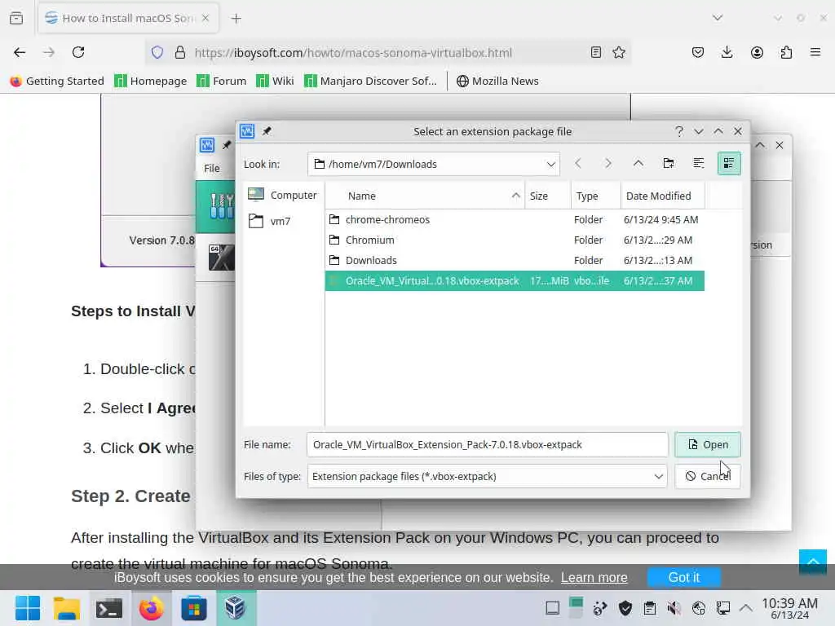Screen dimensions: 835x626
Task: Select the macOS VM icon in VirtualBox
Action: point(220,258)
